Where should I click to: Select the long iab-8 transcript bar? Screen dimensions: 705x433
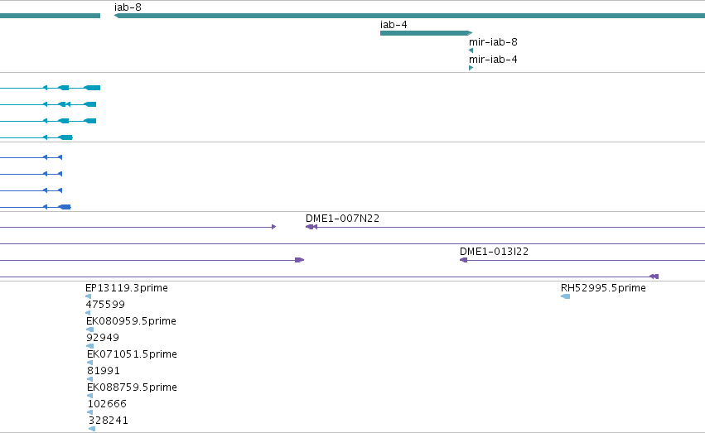[x=409, y=16]
